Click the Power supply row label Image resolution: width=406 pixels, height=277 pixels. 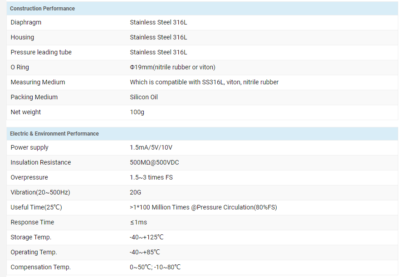tap(29, 147)
